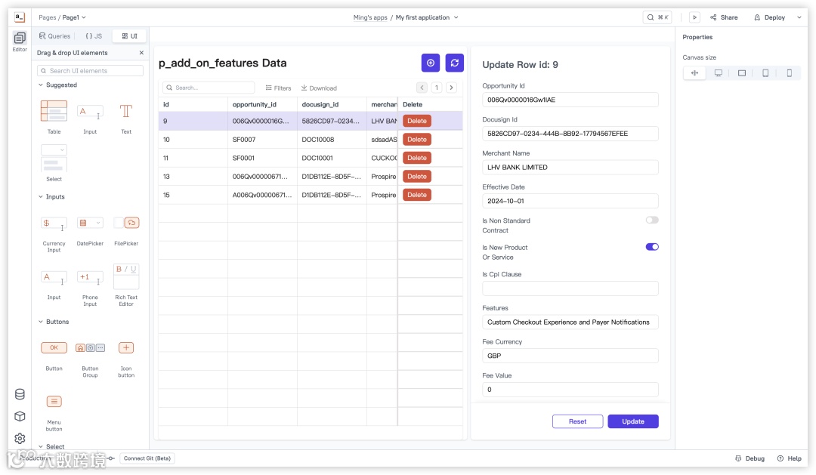
Task: Select the Currency Input widget icon
Action: coord(54,224)
